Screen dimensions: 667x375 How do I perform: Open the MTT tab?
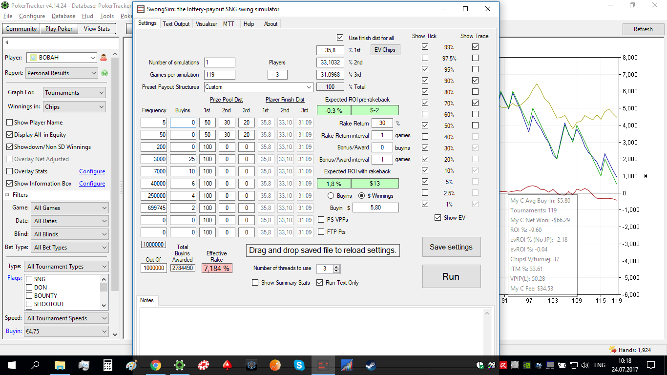pos(229,24)
